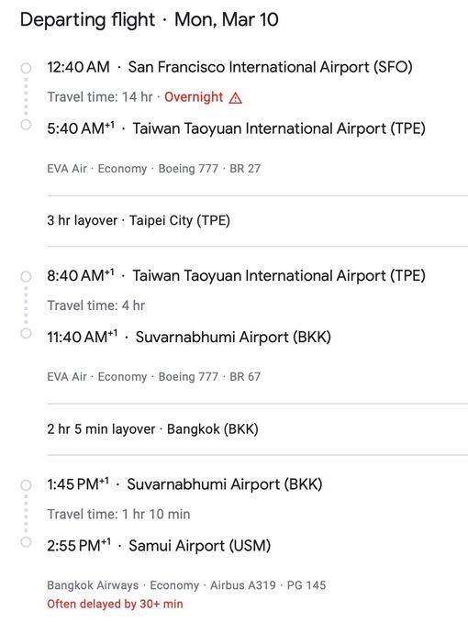
Task: Click EVA Air BR 27 flight details
Action: [153, 169]
